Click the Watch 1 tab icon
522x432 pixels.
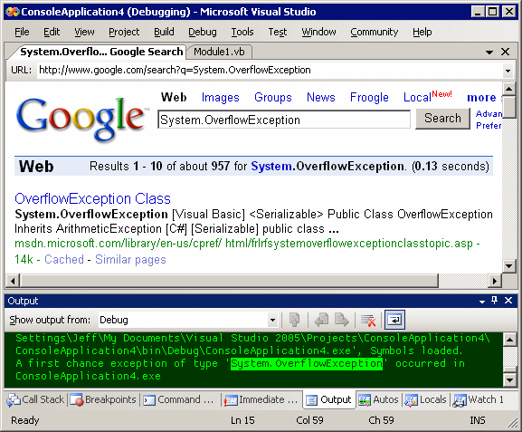460,400
